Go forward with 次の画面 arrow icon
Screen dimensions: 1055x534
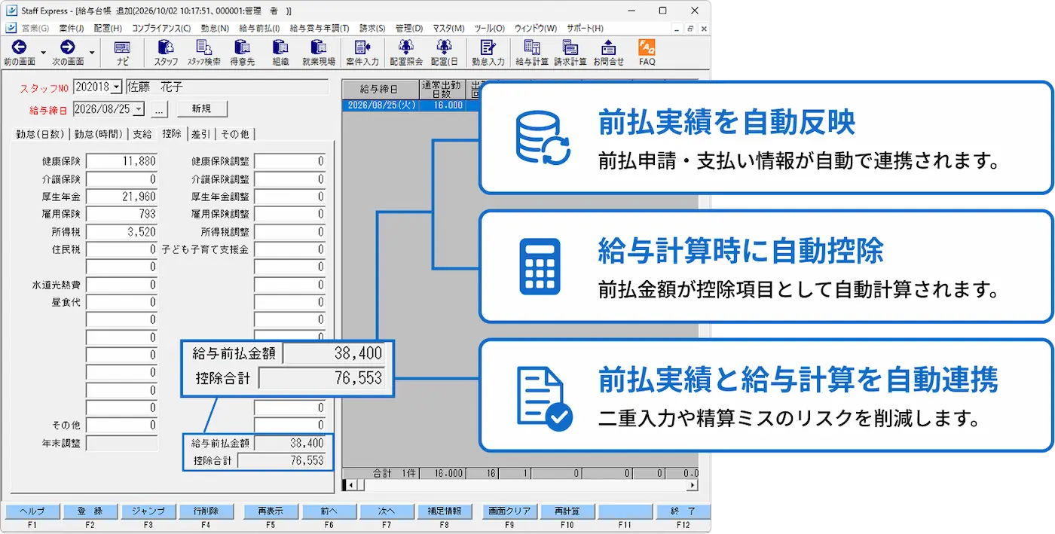(68, 47)
